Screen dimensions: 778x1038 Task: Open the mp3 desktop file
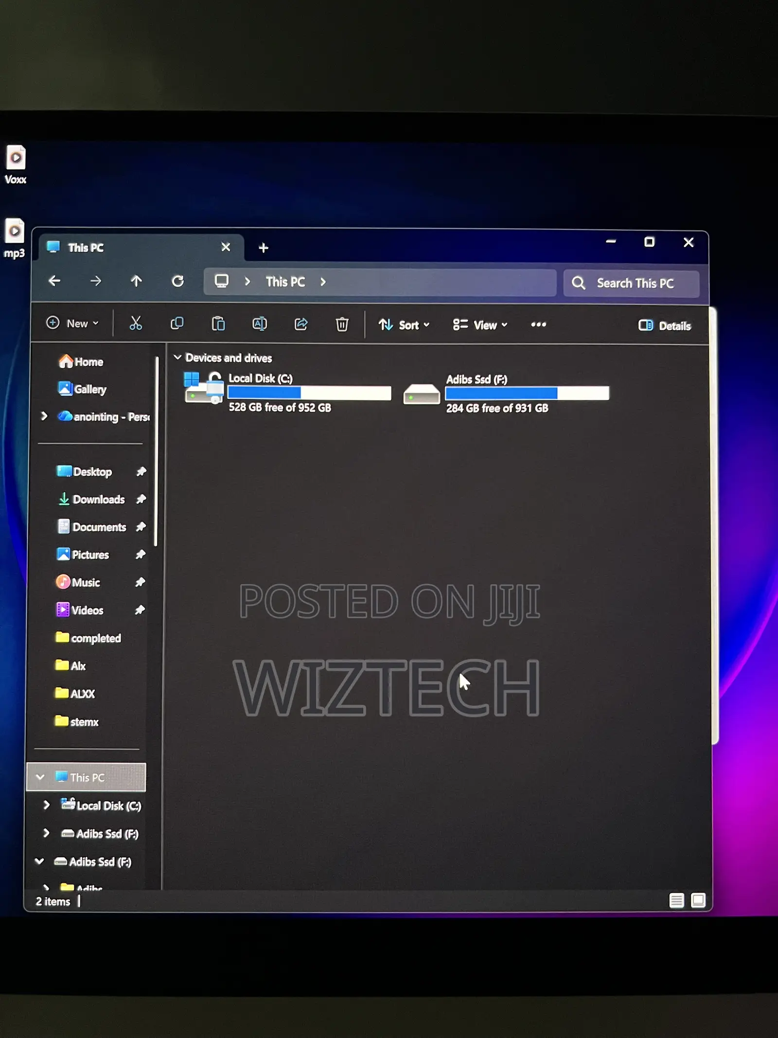coord(14,238)
